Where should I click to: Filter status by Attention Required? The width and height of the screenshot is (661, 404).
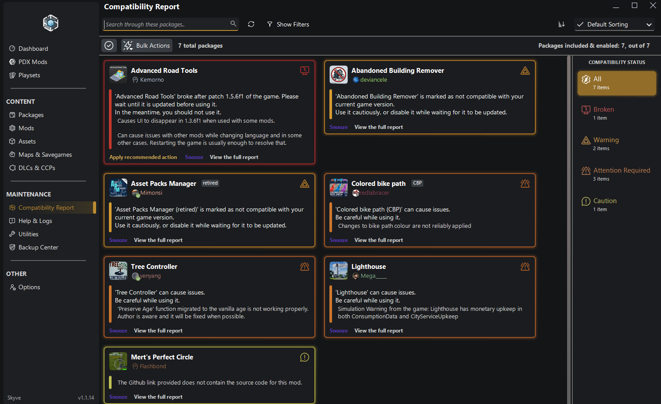coord(616,174)
